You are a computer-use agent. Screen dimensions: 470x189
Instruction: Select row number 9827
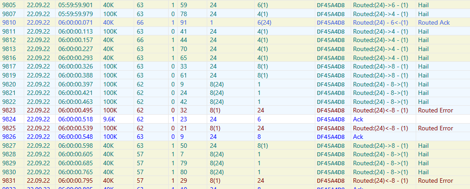[x=8, y=146]
